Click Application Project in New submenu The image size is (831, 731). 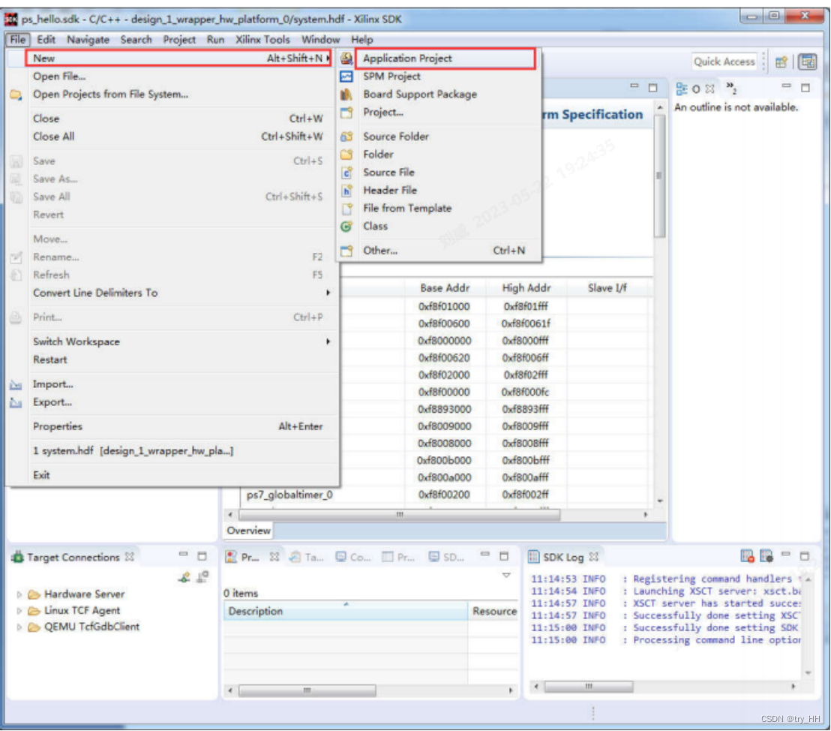[x=407, y=59]
